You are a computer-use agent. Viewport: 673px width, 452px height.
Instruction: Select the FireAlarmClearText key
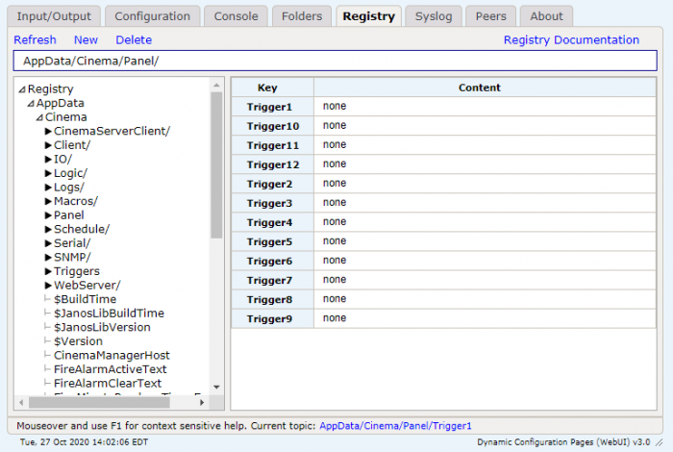click(x=108, y=384)
